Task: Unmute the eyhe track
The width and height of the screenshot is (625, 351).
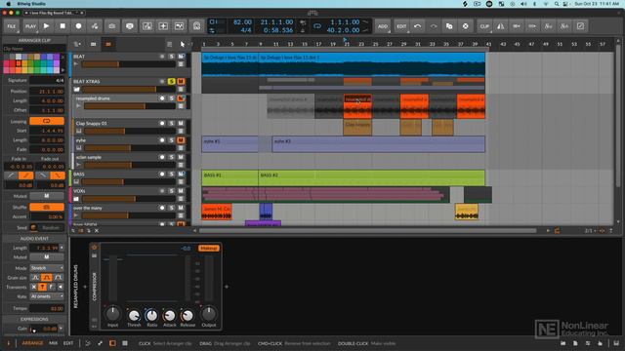Action: point(181,140)
